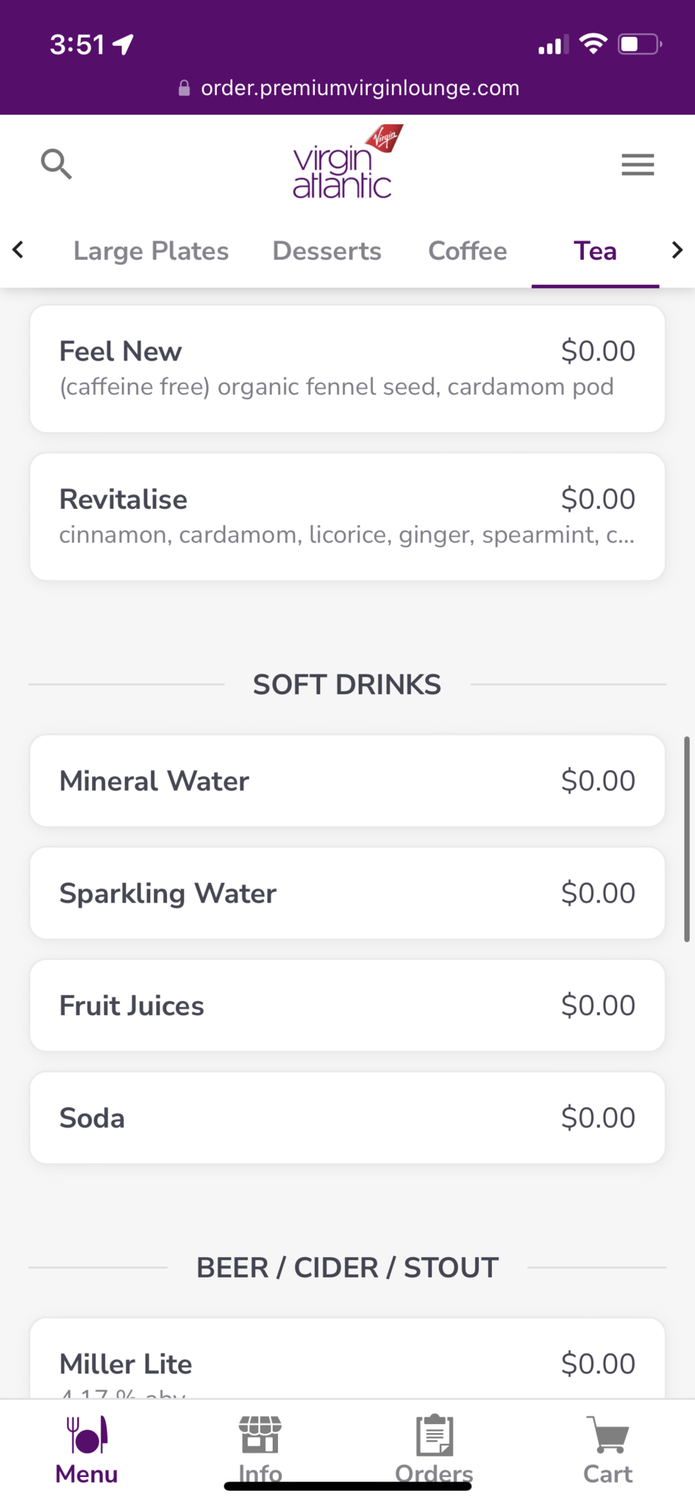Pick the Fruit Juices item

tap(347, 1006)
